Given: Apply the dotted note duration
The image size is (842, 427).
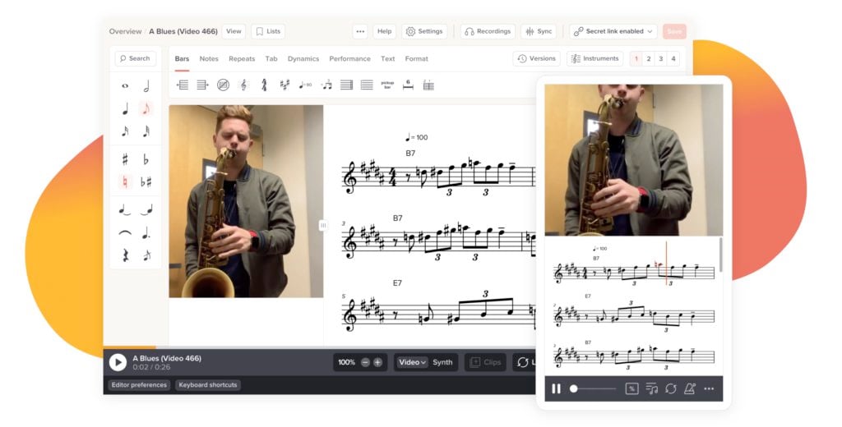Looking at the screenshot, I should pos(146,233).
